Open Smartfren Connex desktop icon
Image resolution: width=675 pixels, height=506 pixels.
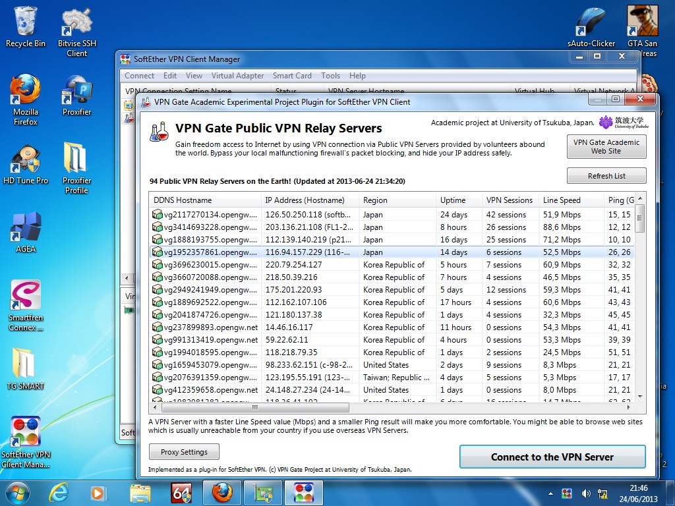pyautogui.click(x=26, y=306)
